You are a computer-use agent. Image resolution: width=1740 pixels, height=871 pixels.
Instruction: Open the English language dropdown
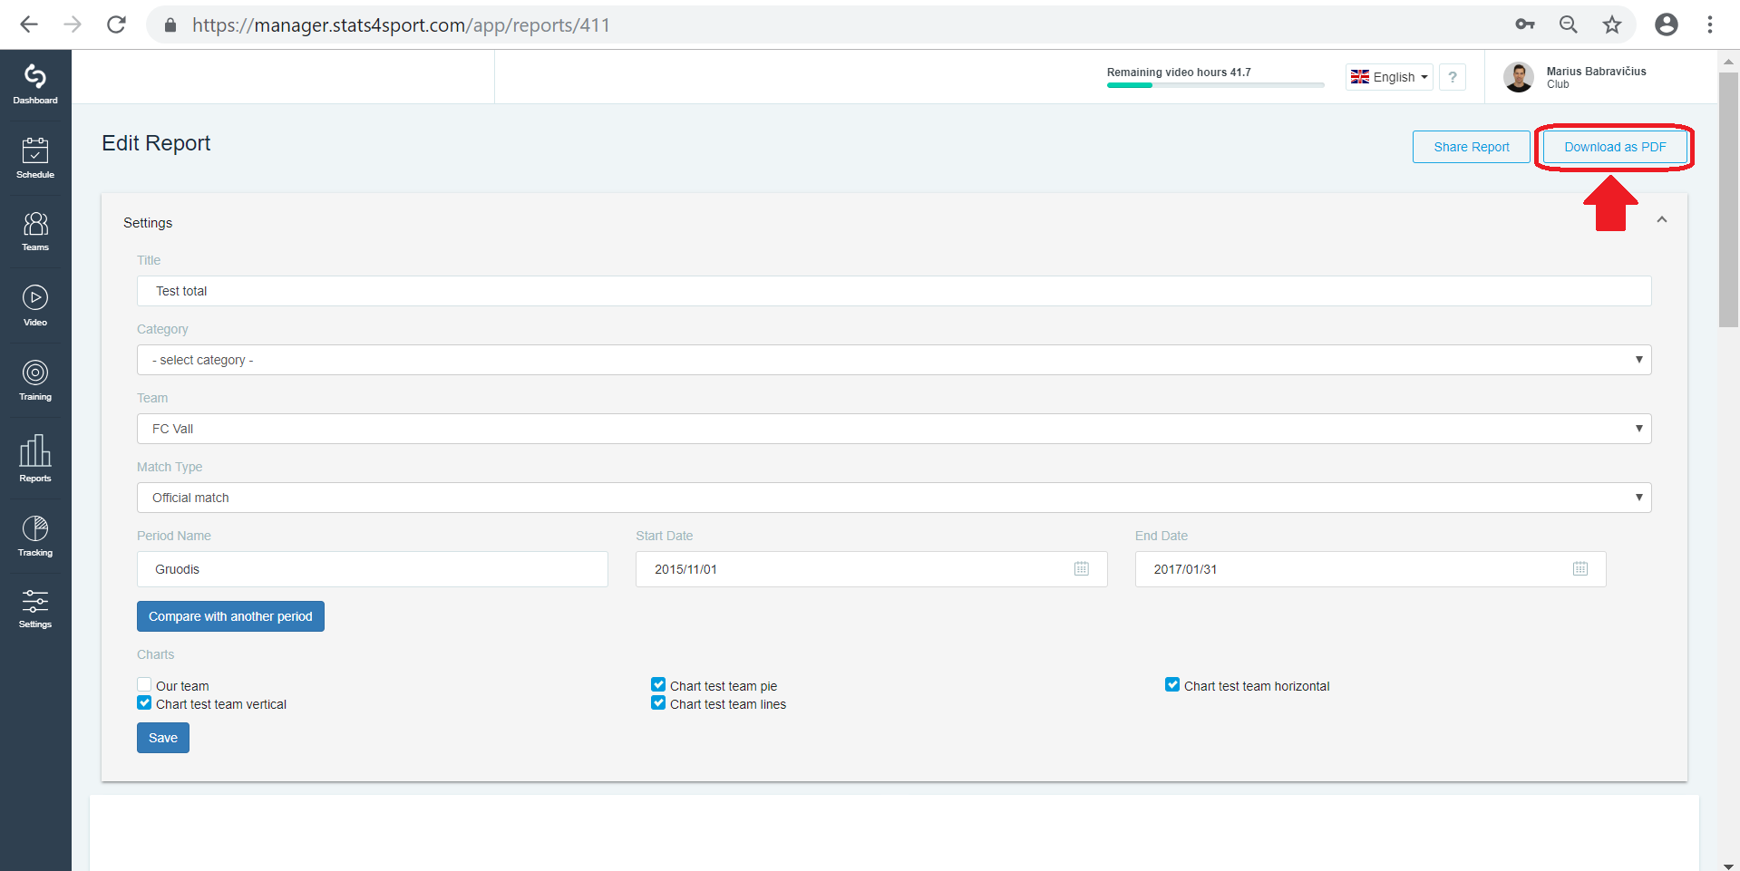click(x=1389, y=77)
